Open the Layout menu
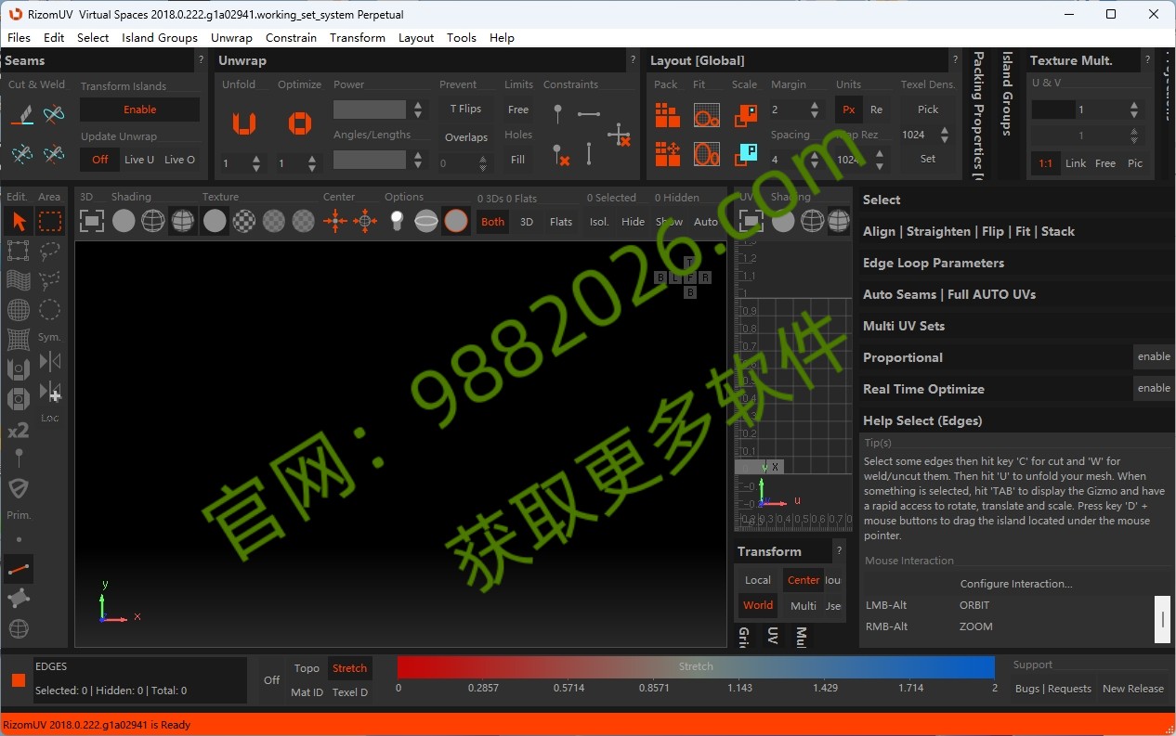The image size is (1176, 736). point(415,37)
